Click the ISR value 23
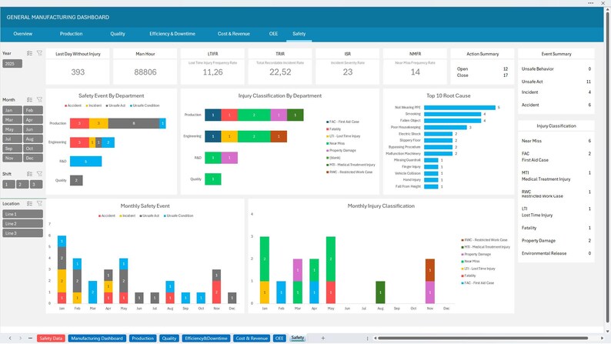Viewport: 611px width, 344px height. pyautogui.click(x=348, y=72)
